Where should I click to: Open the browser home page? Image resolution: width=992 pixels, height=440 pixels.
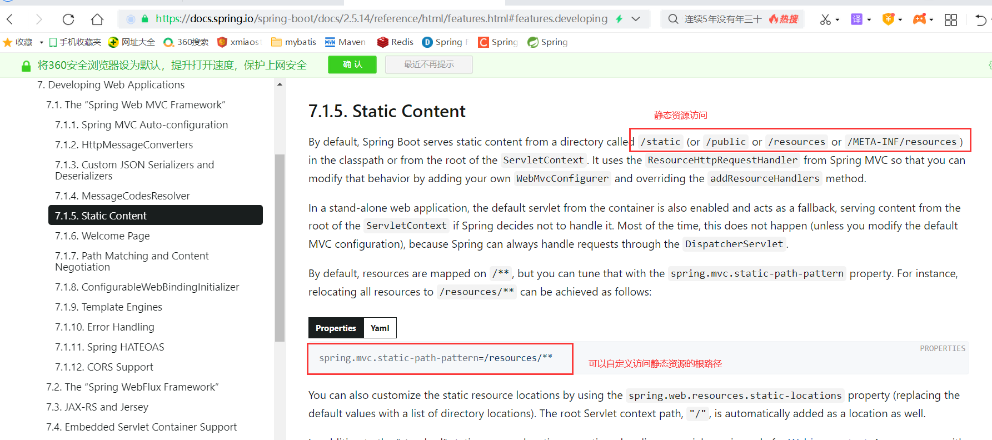(97, 19)
